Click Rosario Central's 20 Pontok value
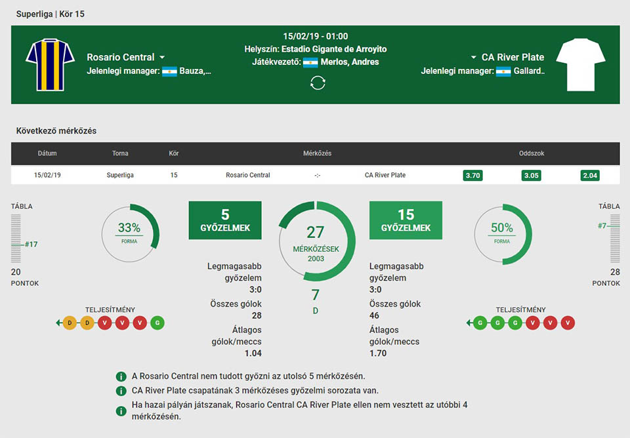 pos(16,272)
